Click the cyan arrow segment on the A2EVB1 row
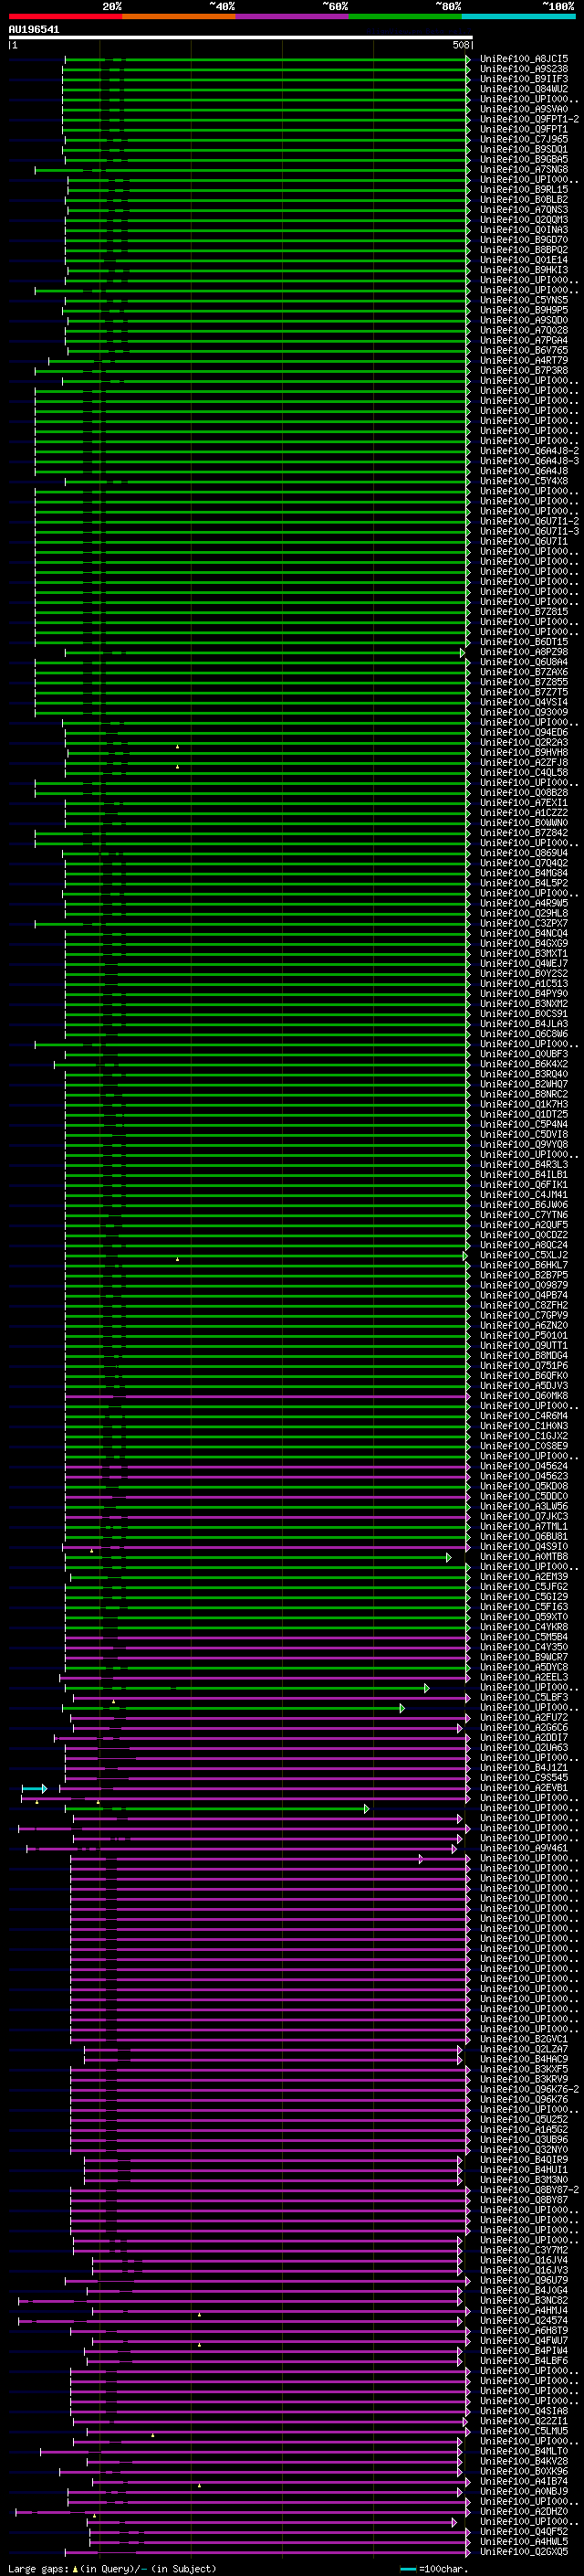 [x=34, y=1788]
